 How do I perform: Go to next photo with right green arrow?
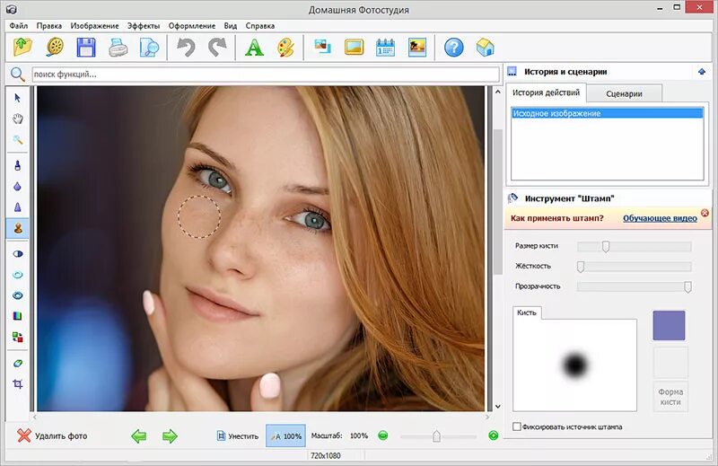pos(170,436)
